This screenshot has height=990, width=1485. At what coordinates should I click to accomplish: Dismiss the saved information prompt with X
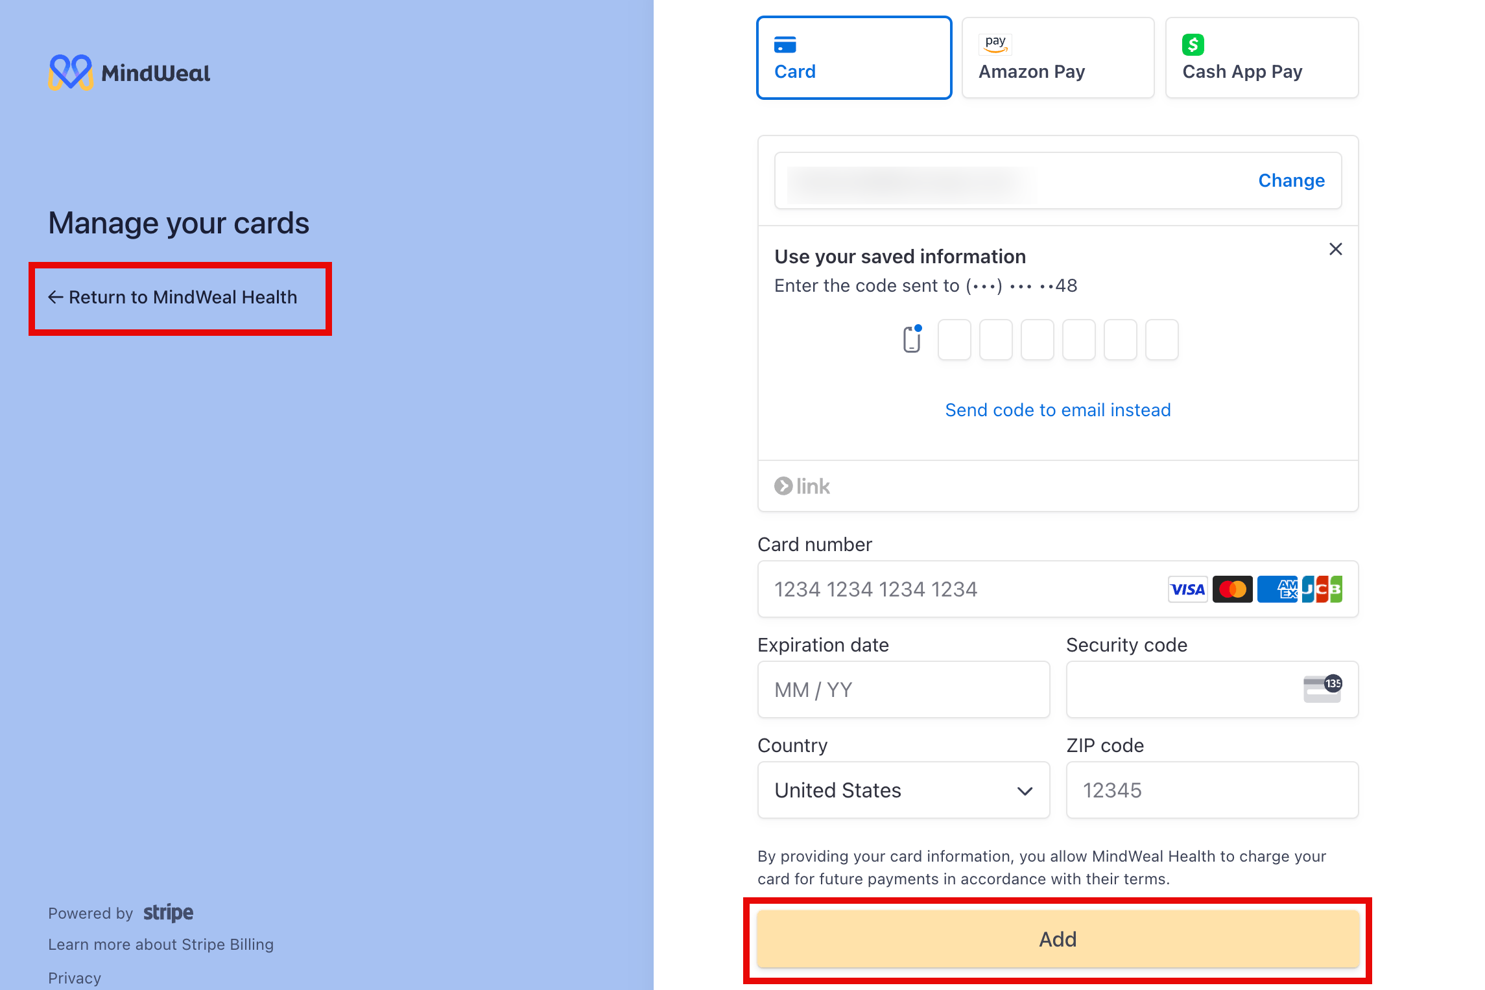coord(1335,249)
